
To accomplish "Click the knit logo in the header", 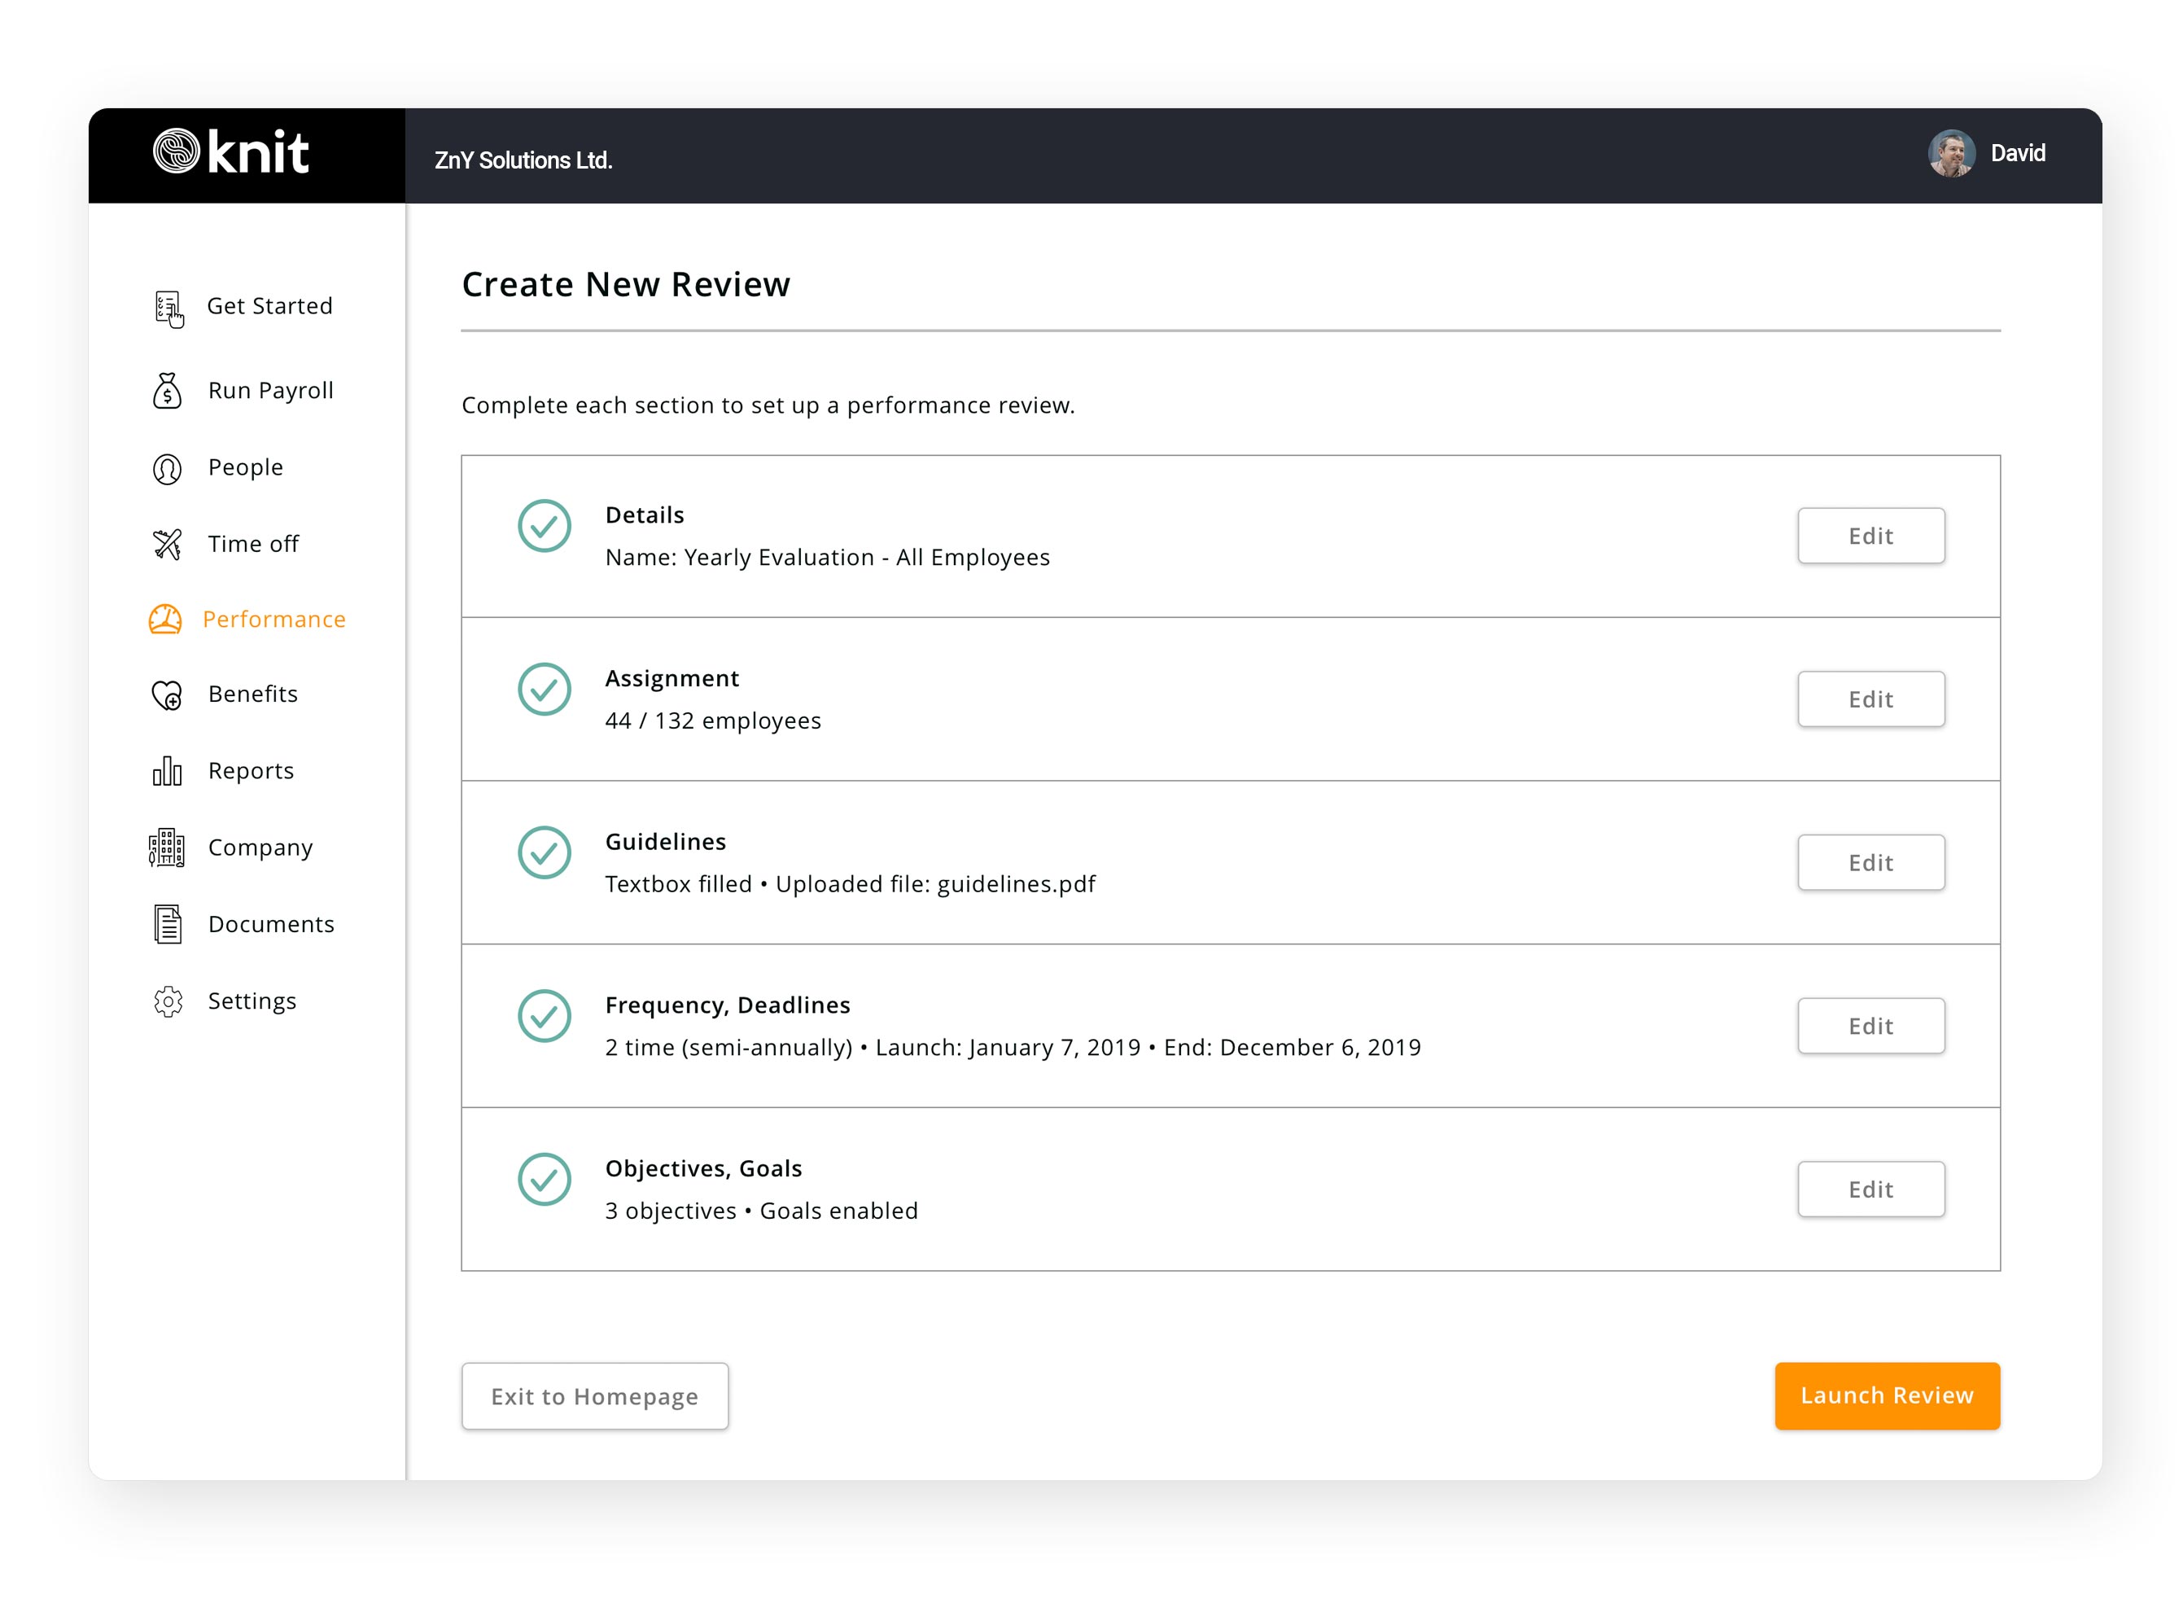I will (230, 152).
